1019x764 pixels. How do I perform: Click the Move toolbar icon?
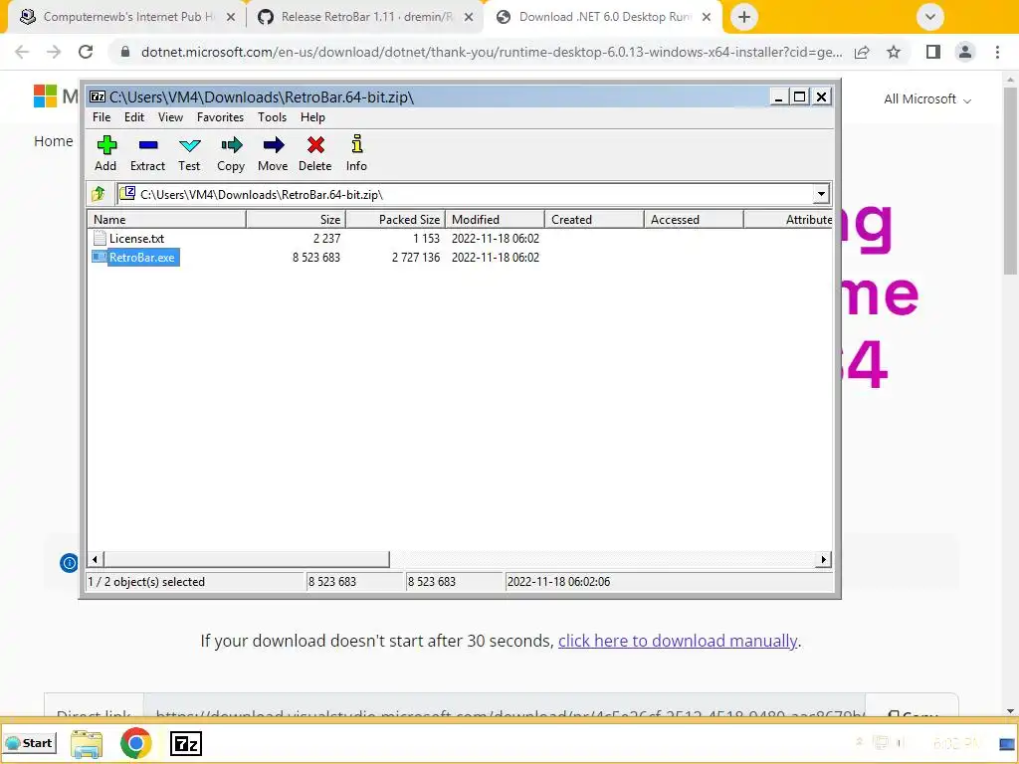pyautogui.click(x=273, y=153)
